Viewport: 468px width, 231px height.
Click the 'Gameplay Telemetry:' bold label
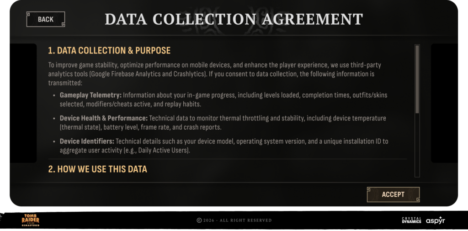click(90, 95)
